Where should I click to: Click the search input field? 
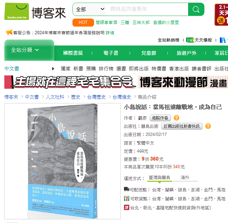coord(147,9)
